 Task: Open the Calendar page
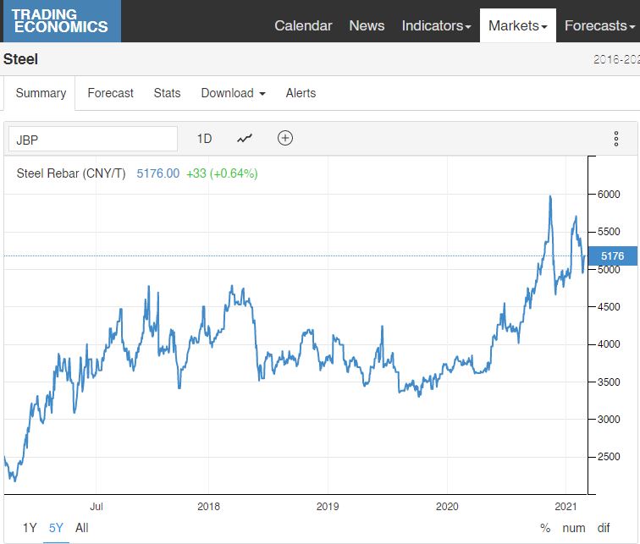(303, 25)
